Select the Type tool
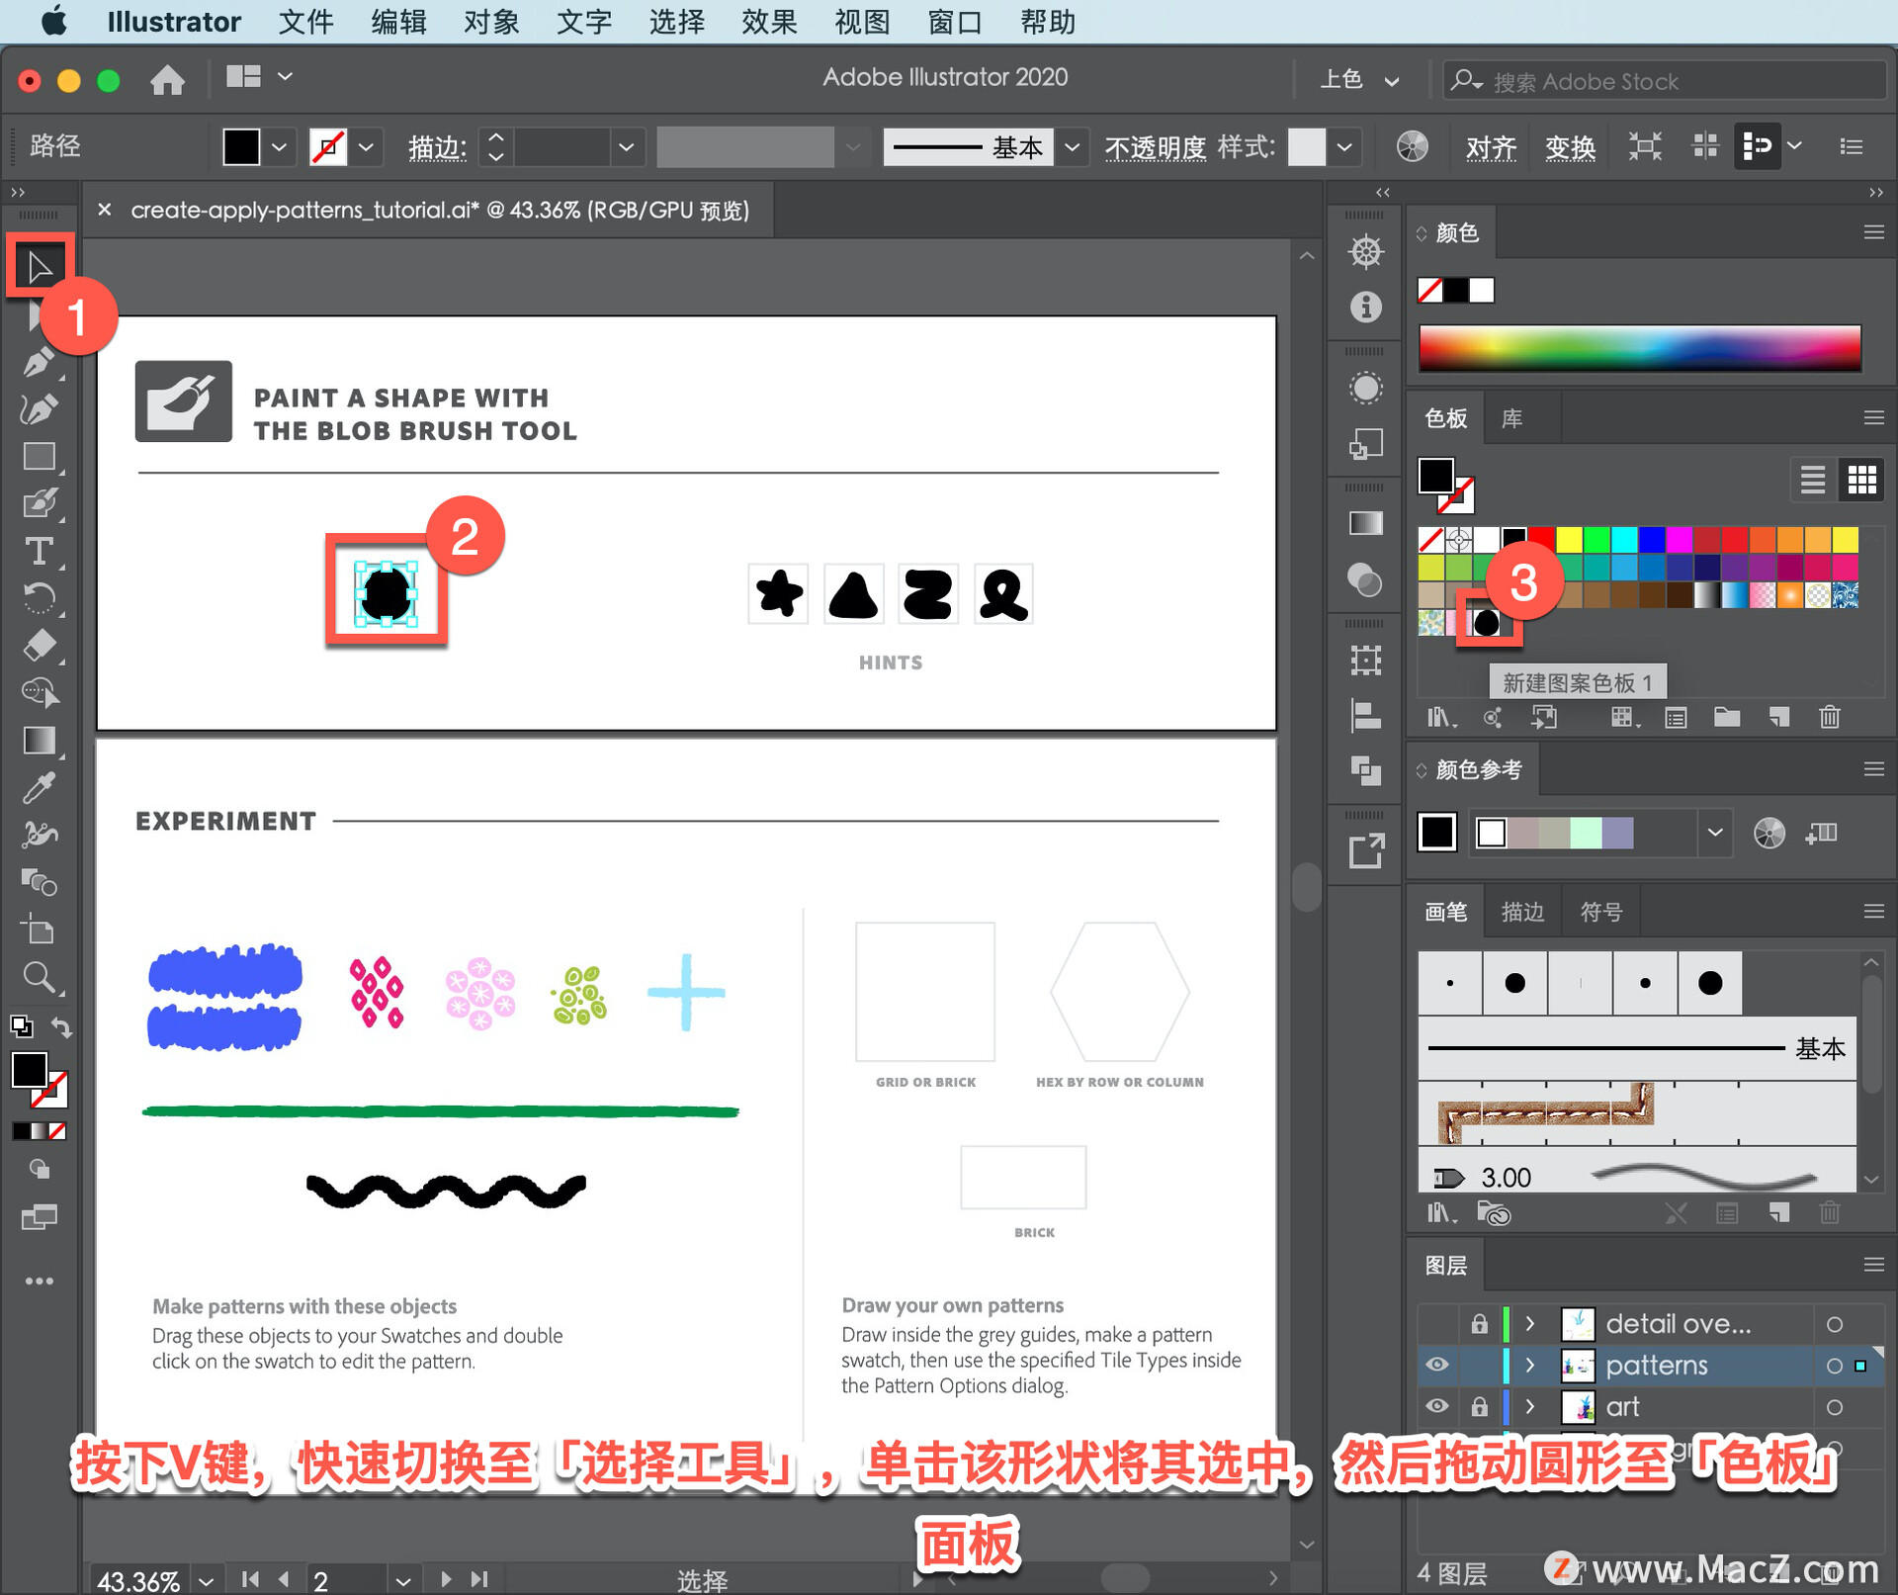 (x=39, y=551)
